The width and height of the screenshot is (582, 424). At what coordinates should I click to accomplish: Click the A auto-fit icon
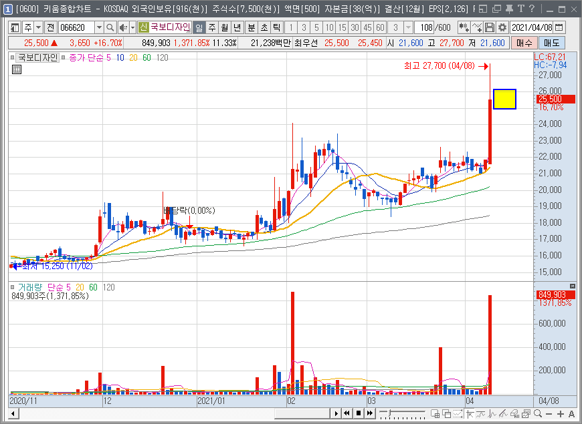571,413
